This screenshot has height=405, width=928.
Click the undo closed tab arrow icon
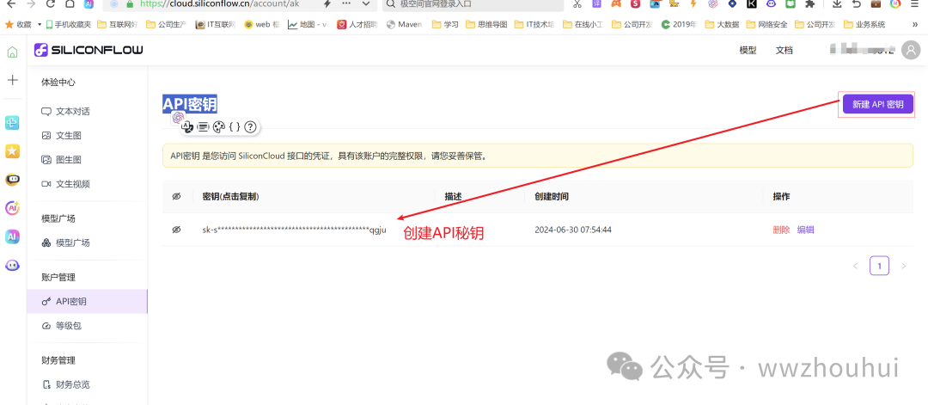(857, 3)
